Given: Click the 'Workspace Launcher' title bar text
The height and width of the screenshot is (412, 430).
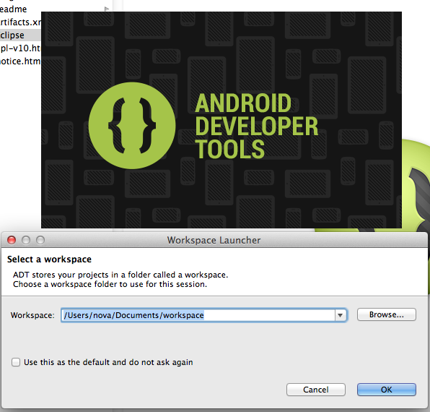Looking at the screenshot, I should click(x=214, y=240).
